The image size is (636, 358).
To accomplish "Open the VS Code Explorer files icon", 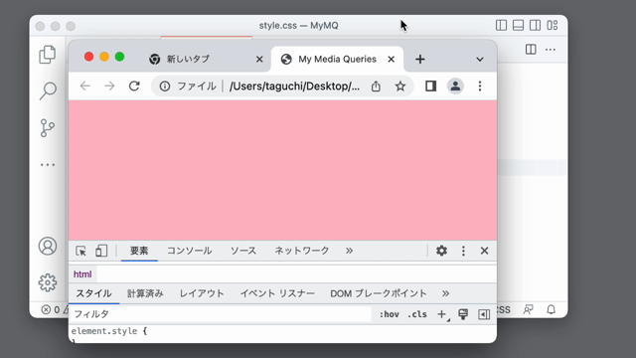I will pyautogui.click(x=48, y=55).
